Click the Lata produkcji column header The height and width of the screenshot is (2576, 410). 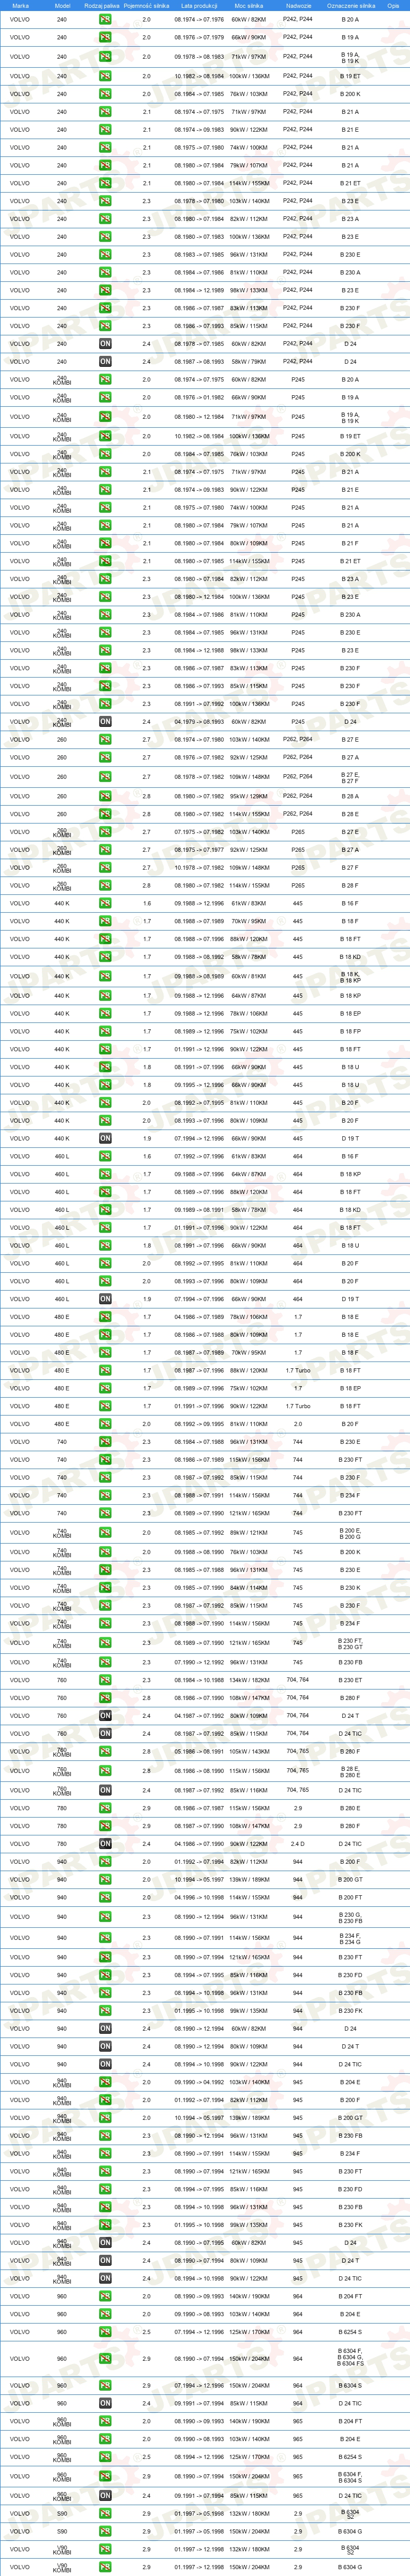(x=199, y=5)
